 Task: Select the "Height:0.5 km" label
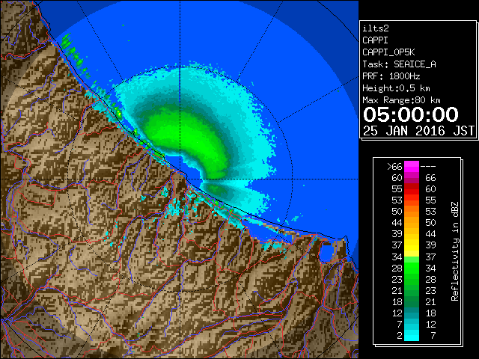pos(396,88)
